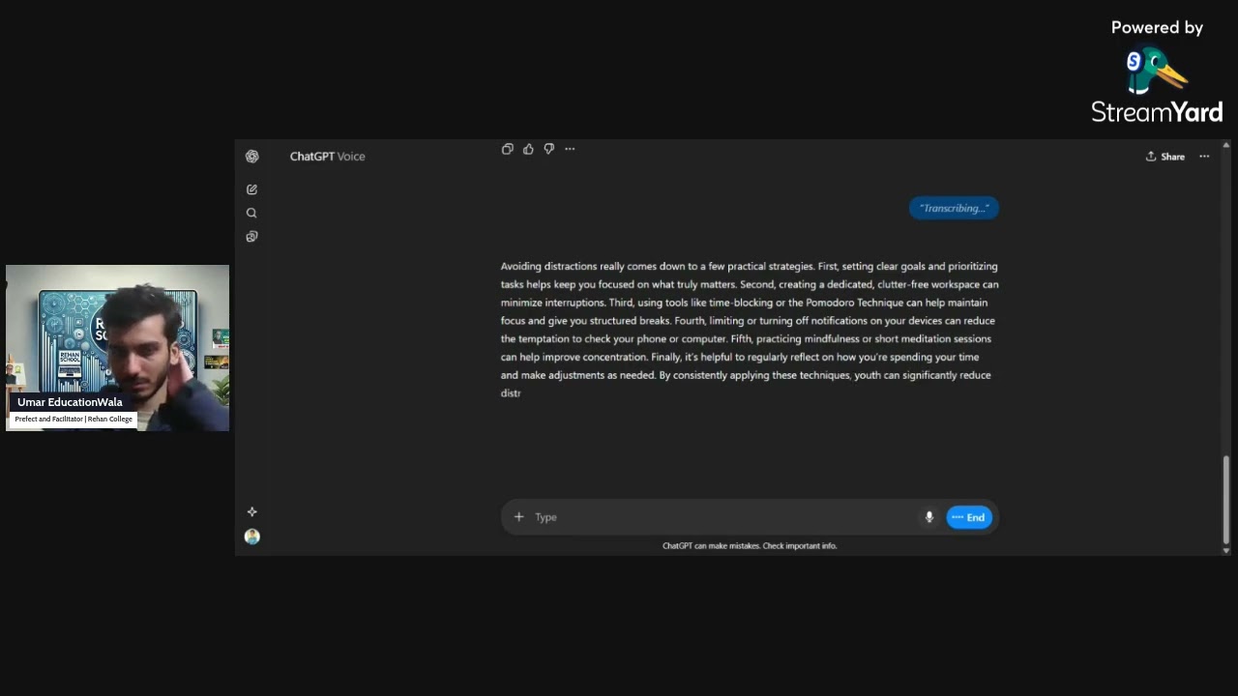The width and height of the screenshot is (1238, 696).
Task: Open more actions beside thumbs down
Action: click(570, 149)
